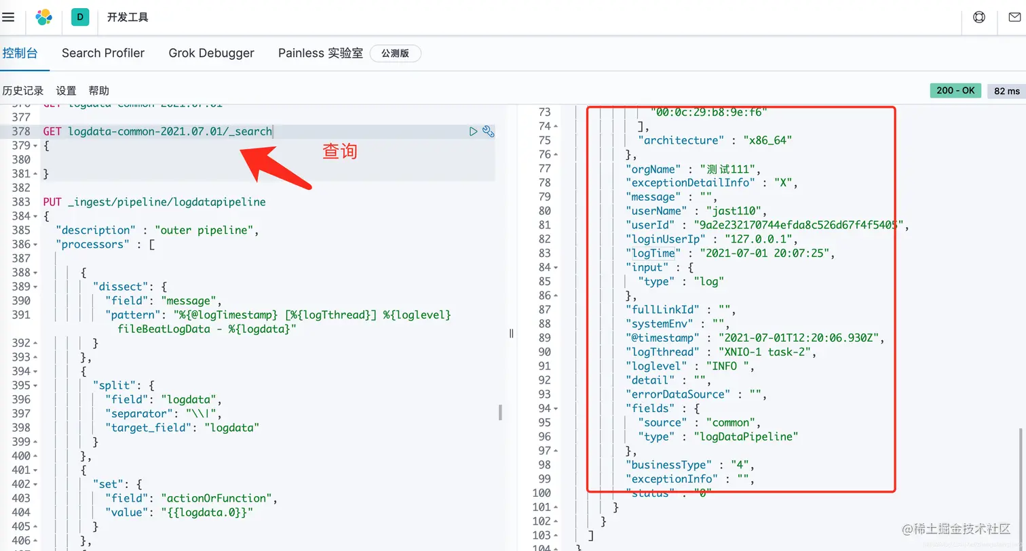
Task: Click the "loginUserIp" : "127.0.0.1" line
Action: click(x=711, y=239)
